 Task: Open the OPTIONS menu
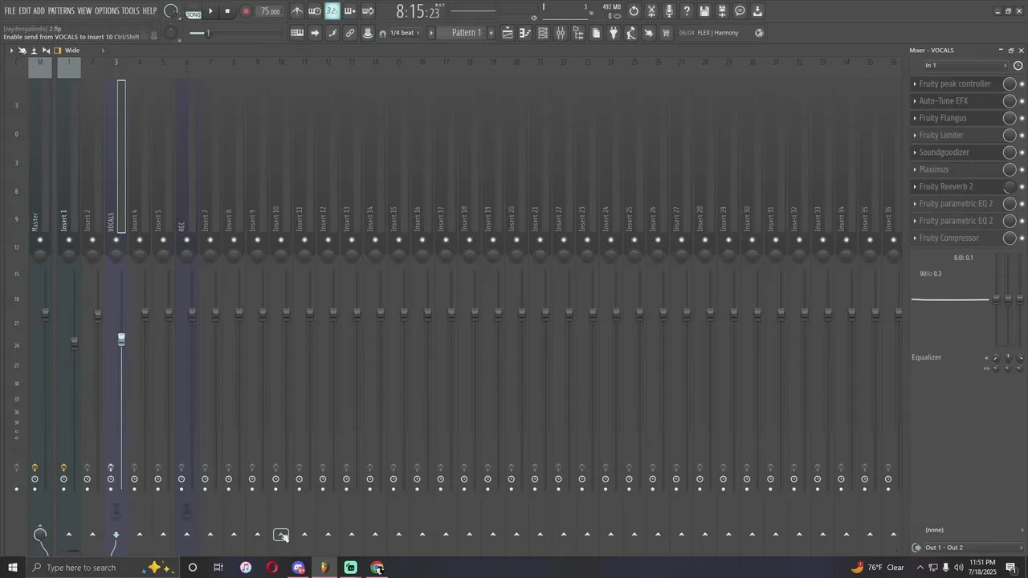[107, 11]
